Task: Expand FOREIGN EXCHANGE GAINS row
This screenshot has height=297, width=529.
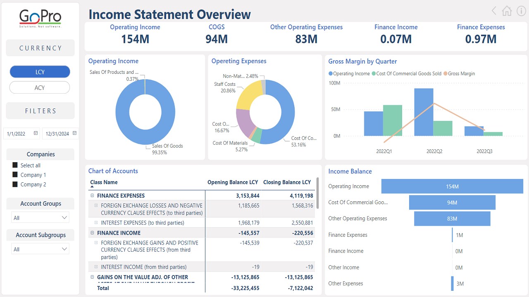Action: [96, 243]
